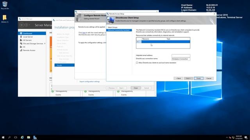Click the Remote Access sidebar icon
This screenshot has width=250, height=140.
click(21, 50)
